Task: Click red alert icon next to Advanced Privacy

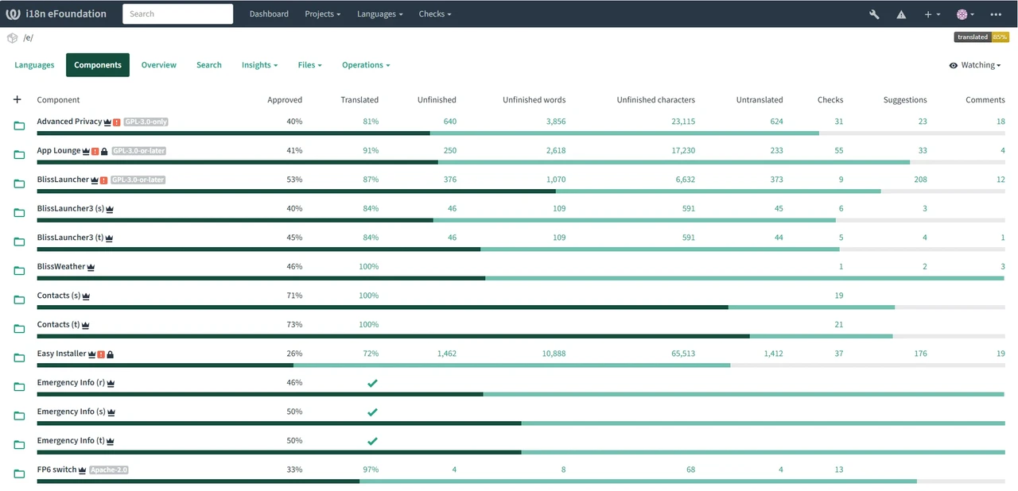Action: pyautogui.click(x=116, y=122)
